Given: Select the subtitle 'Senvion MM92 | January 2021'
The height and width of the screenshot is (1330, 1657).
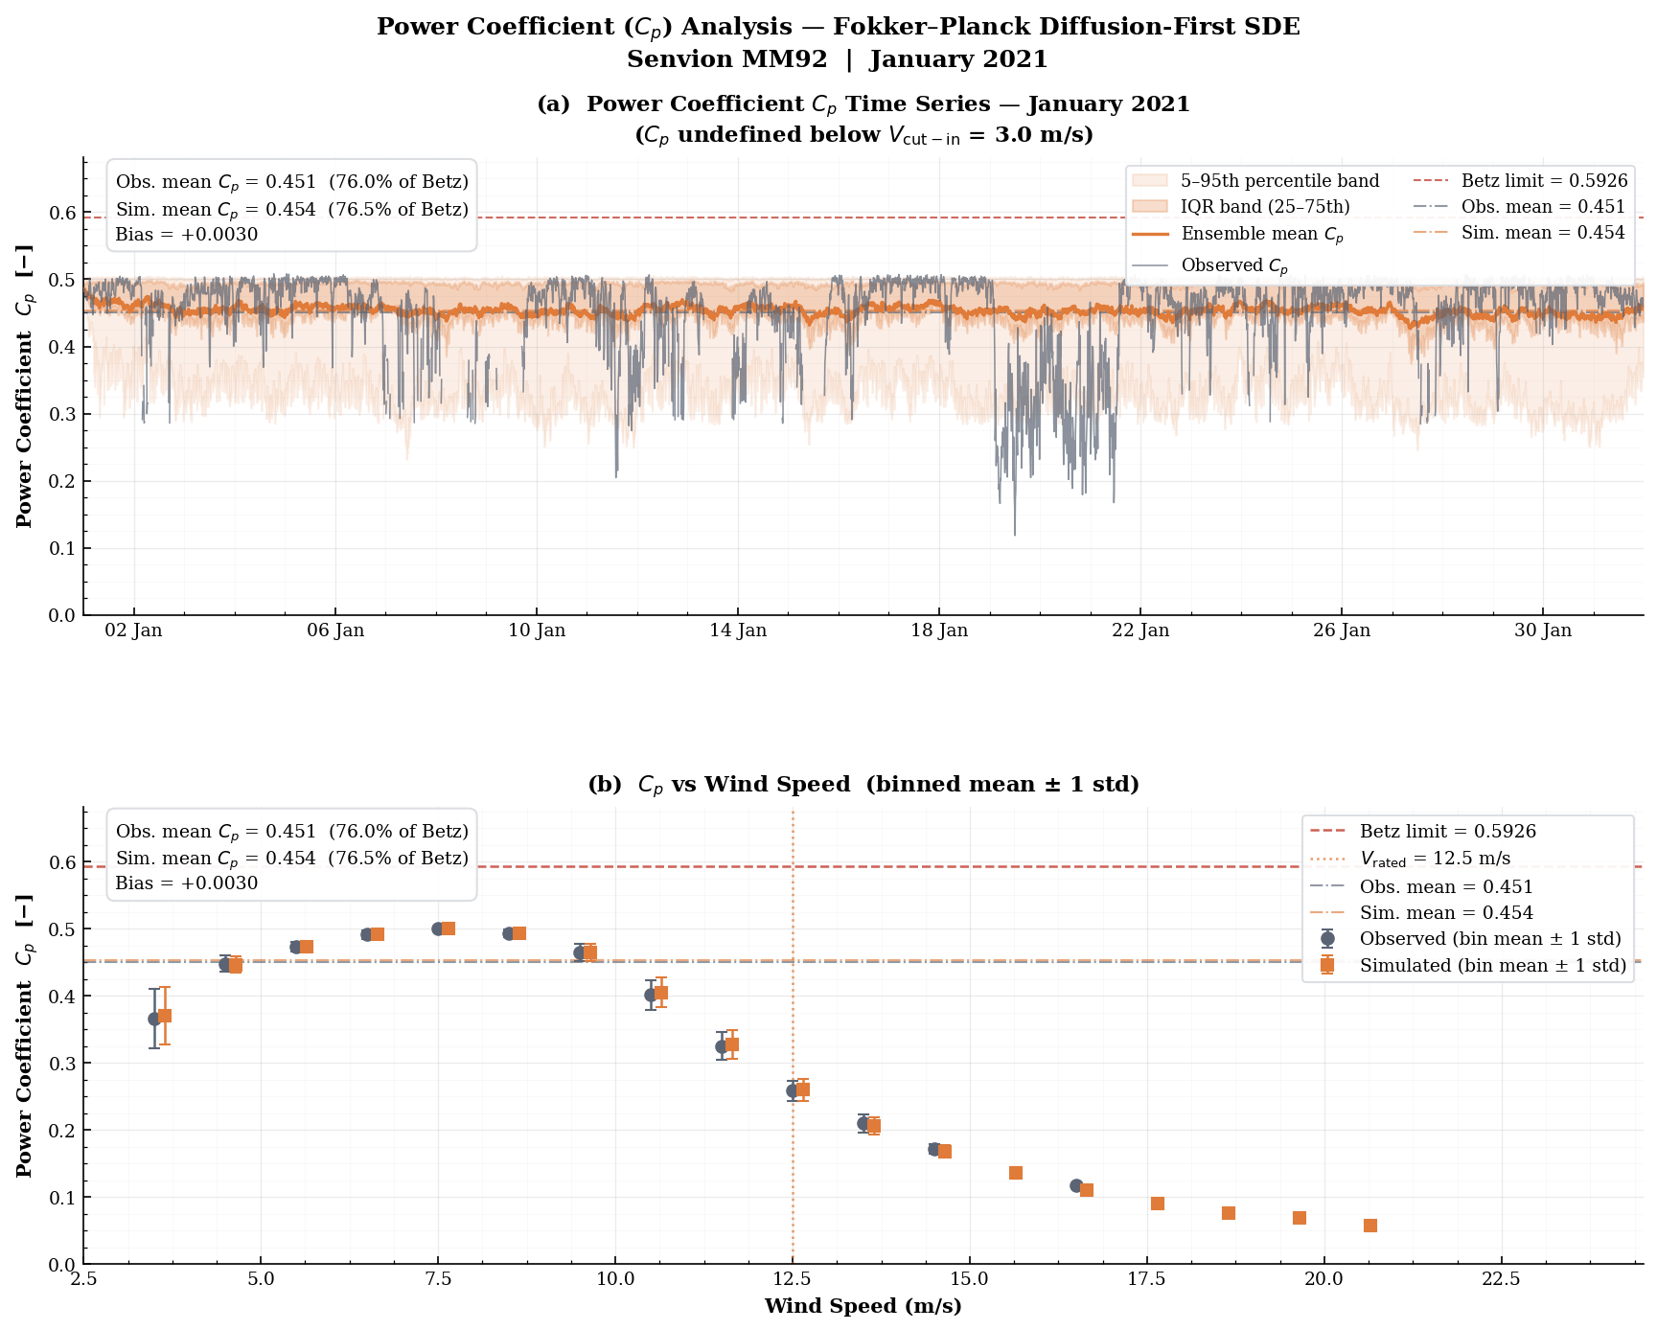Looking at the screenshot, I should [838, 59].
